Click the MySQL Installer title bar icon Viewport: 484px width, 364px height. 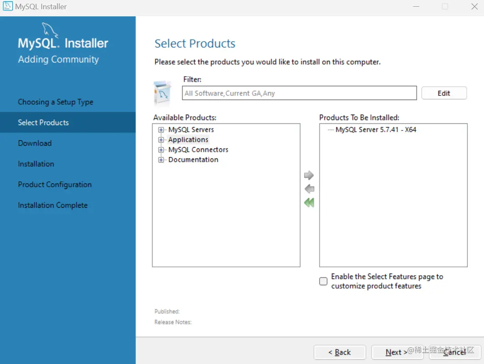coord(8,6)
